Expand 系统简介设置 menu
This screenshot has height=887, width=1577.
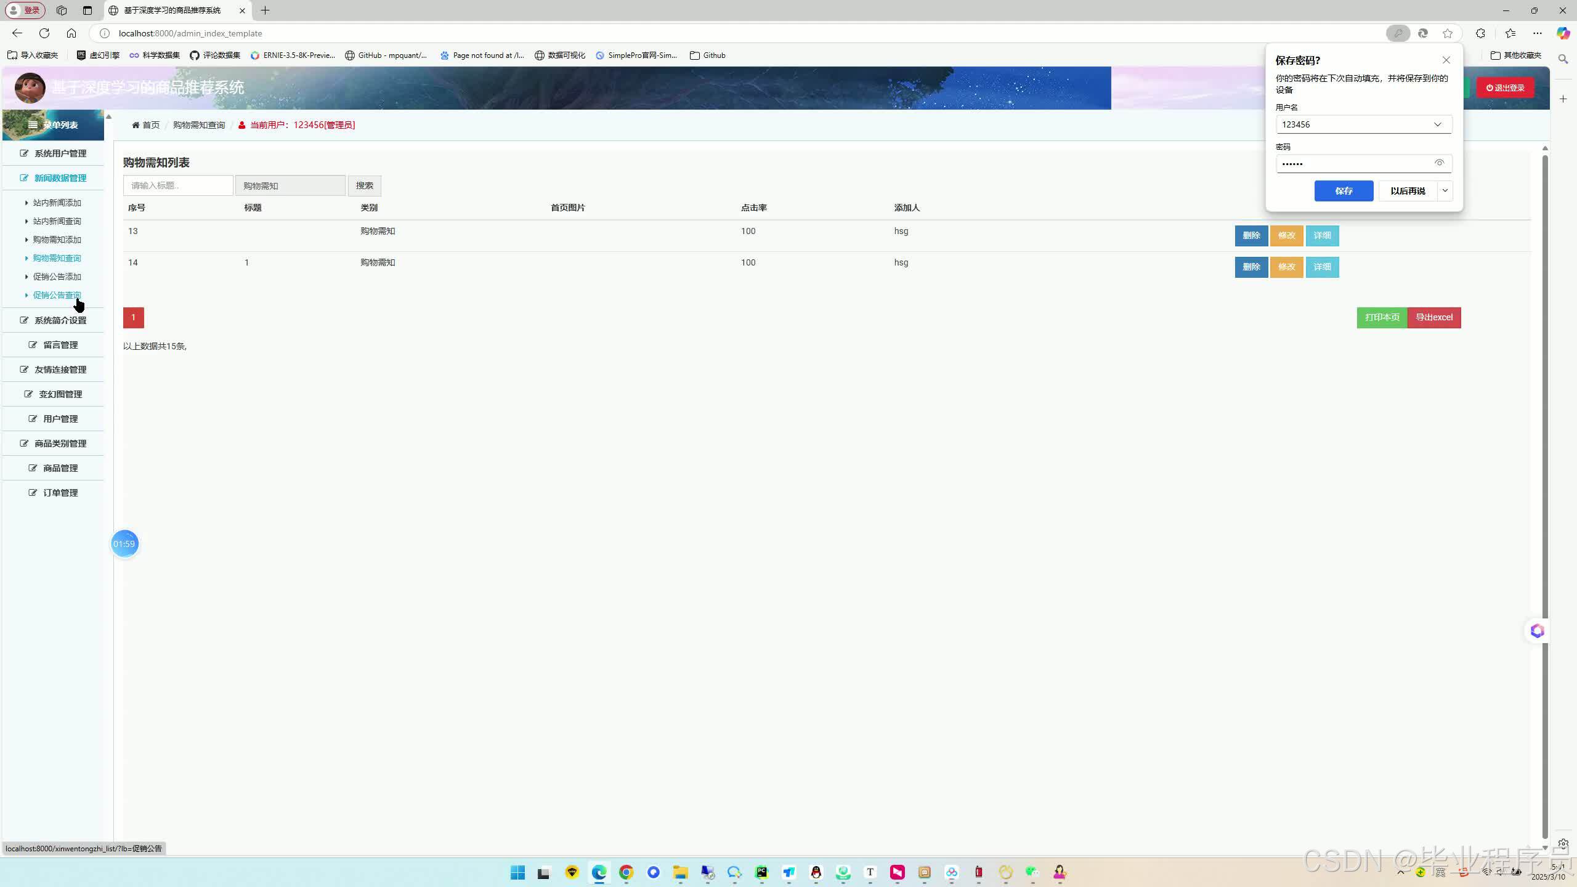tap(53, 320)
